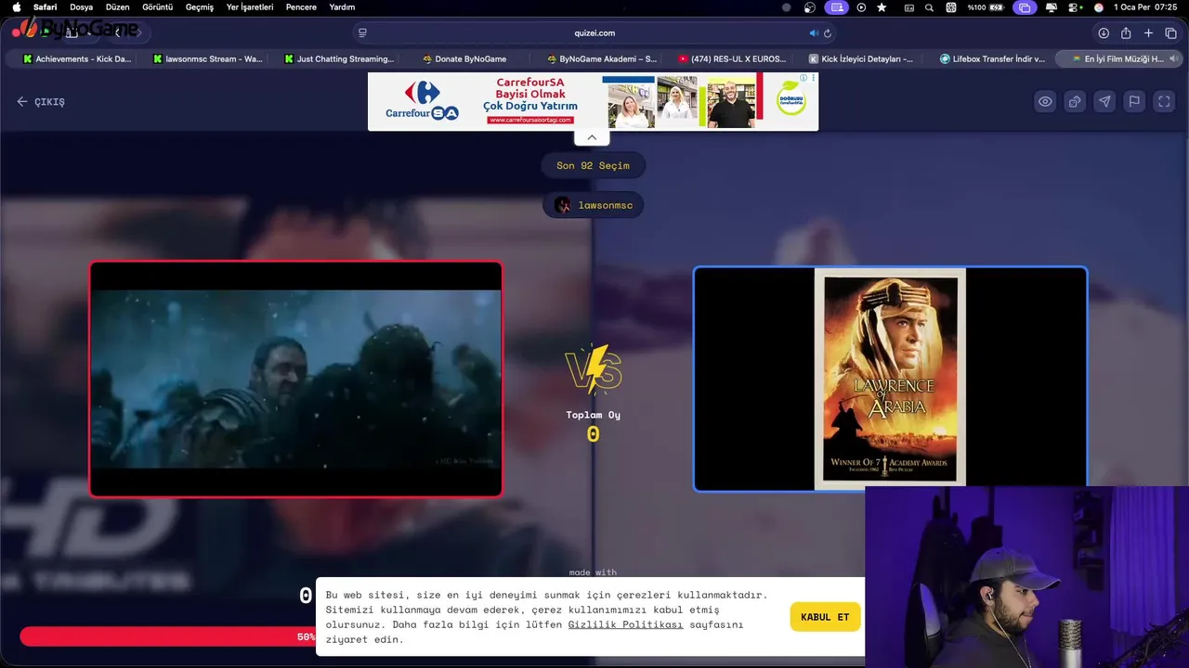
Task: Share quiz with paper-plane icon
Action: pos(1104,102)
